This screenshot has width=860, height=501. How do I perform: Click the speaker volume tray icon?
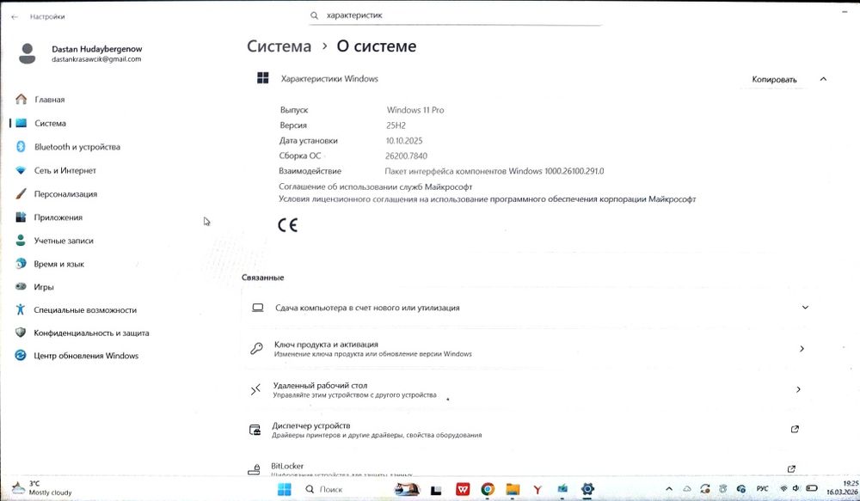coord(795,488)
